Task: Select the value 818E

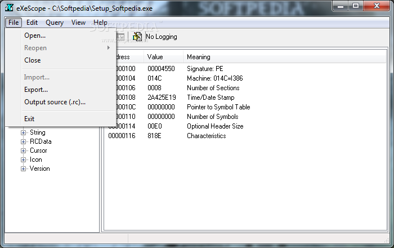Action: pyautogui.click(x=154, y=136)
